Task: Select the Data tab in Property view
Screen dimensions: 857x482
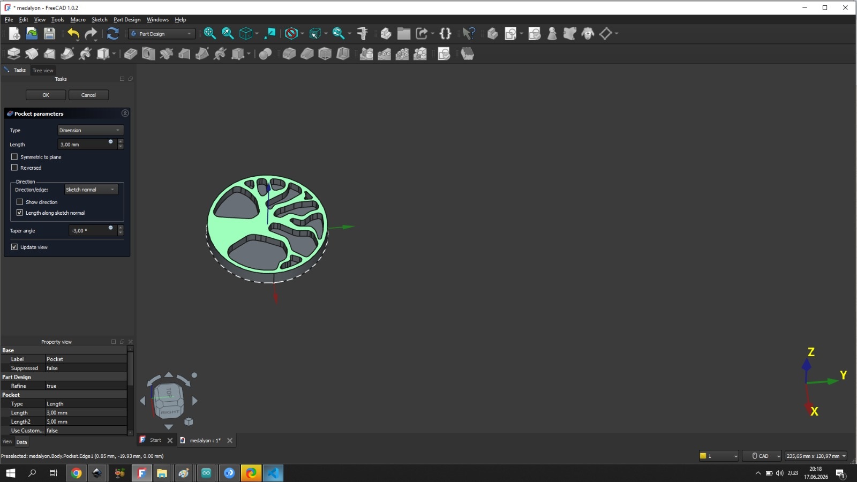Action: [x=21, y=442]
